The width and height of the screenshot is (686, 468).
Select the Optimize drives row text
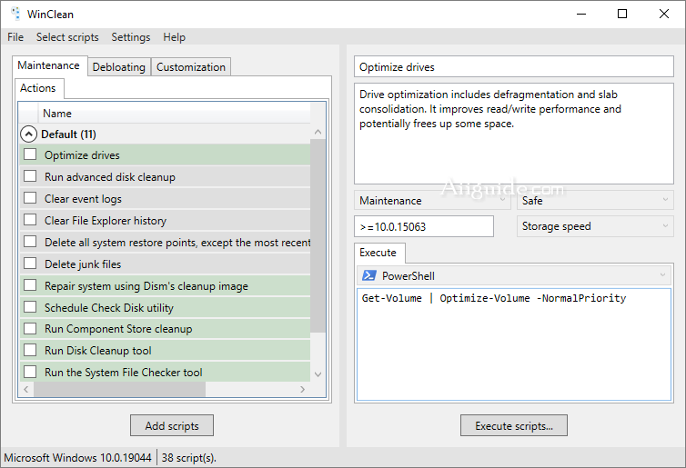(x=82, y=155)
